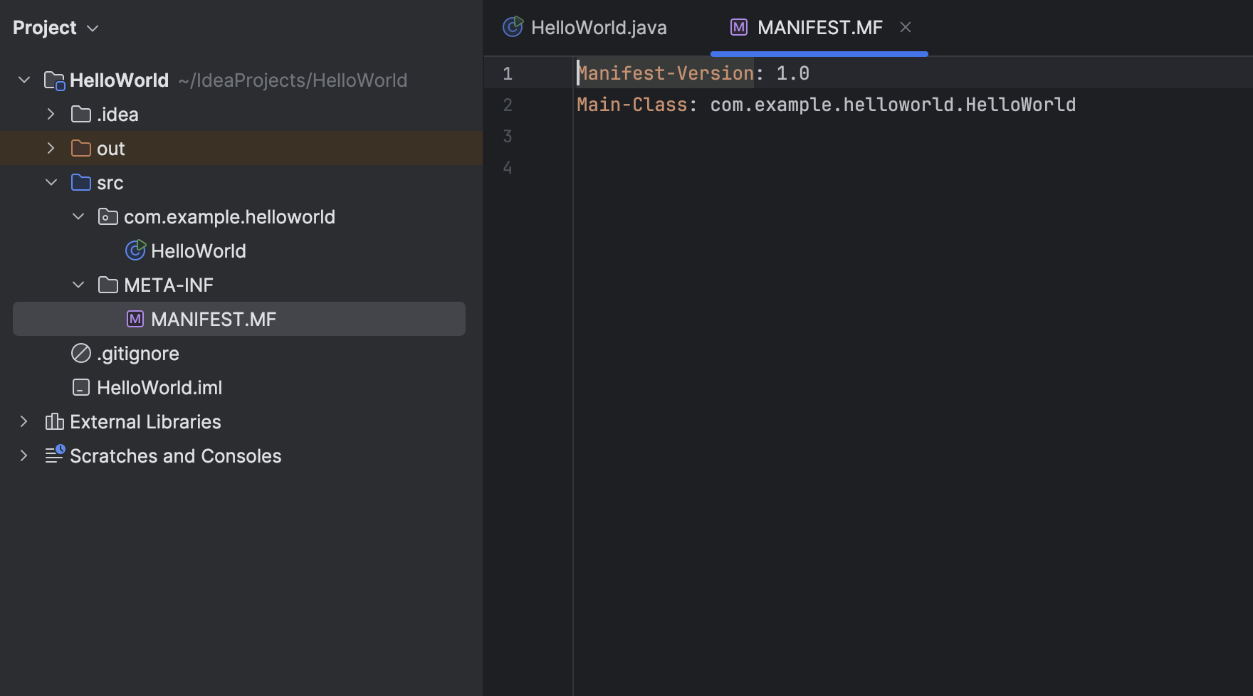Select META-INF folder label

169,285
